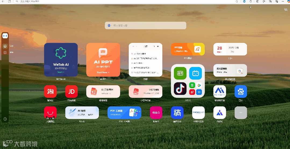Click the blue extension icon in toolbar
Viewport: 290px width, 149px height.
pyautogui.click(x=244, y=1)
